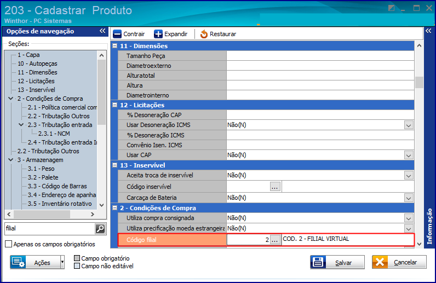Click the Salvar button
436x283 pixels.
coord(337,262)
